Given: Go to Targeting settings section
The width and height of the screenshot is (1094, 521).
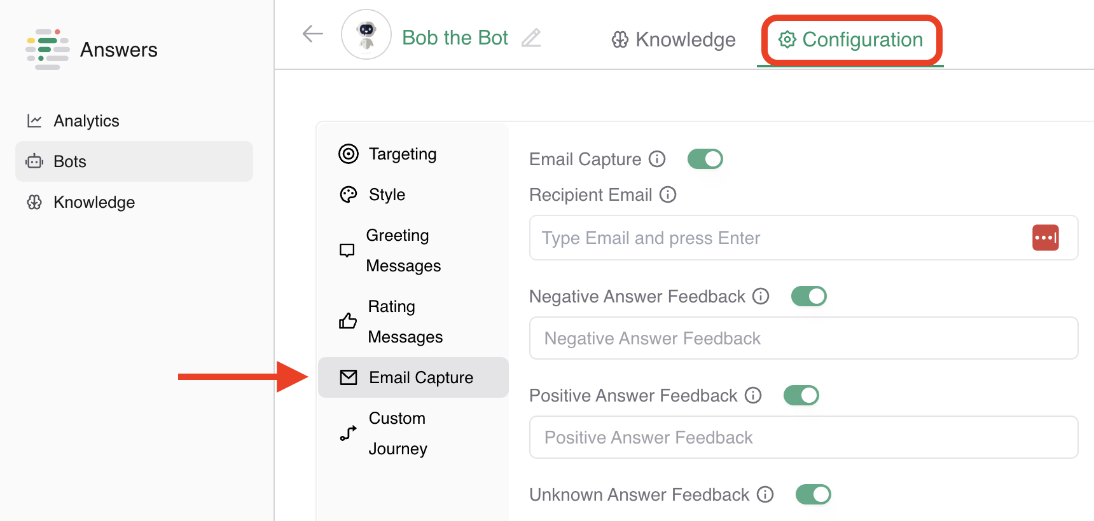Looking at the screenshot, I should tap(402, 154).
